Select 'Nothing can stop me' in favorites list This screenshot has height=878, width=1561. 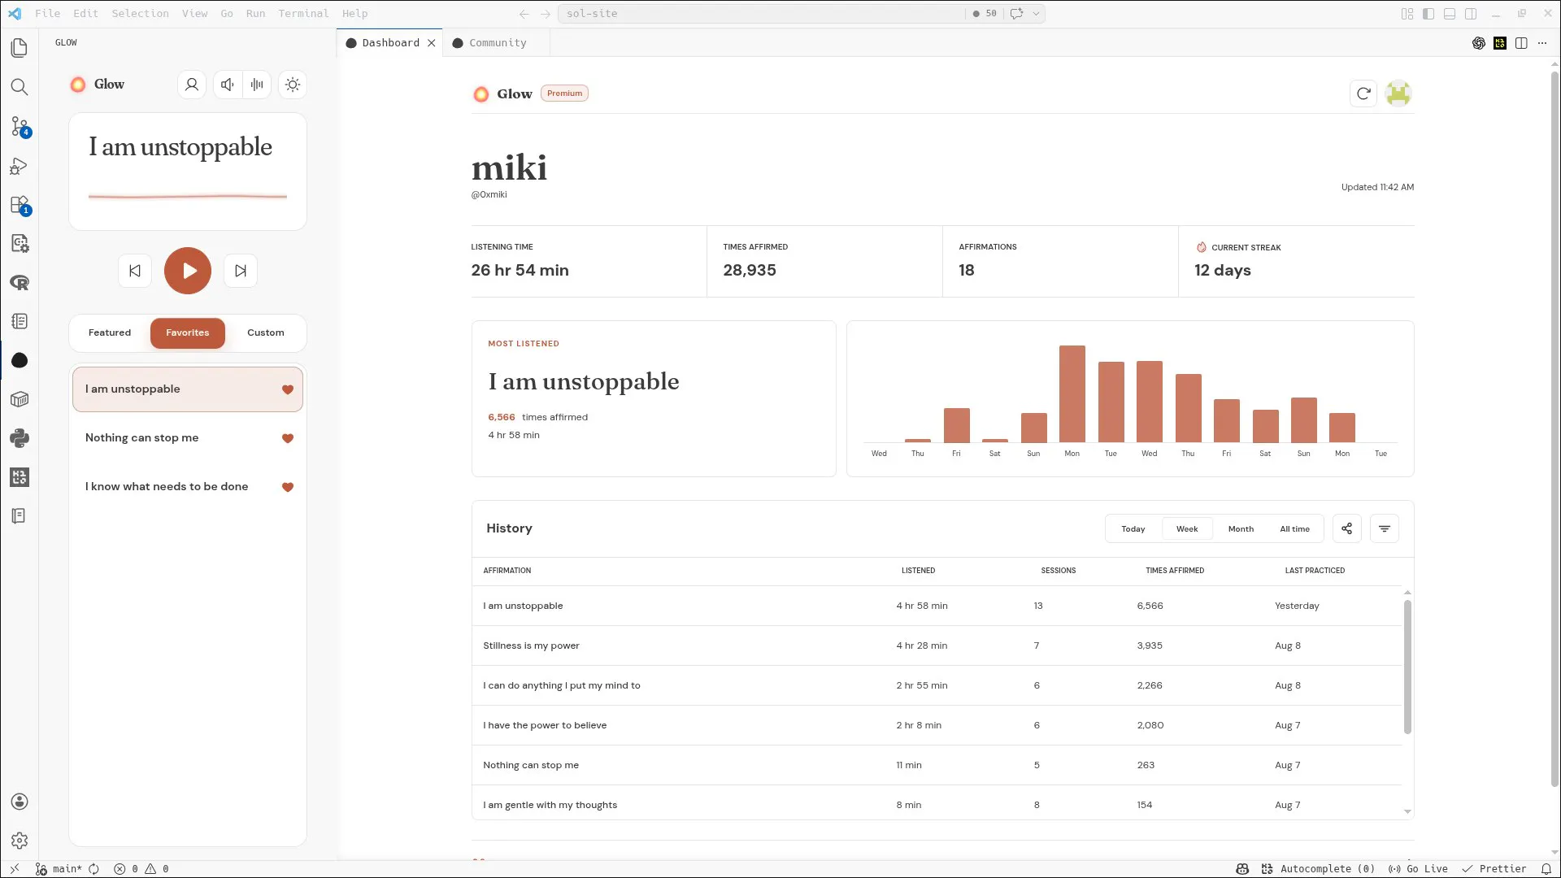[x=188, y=438]
